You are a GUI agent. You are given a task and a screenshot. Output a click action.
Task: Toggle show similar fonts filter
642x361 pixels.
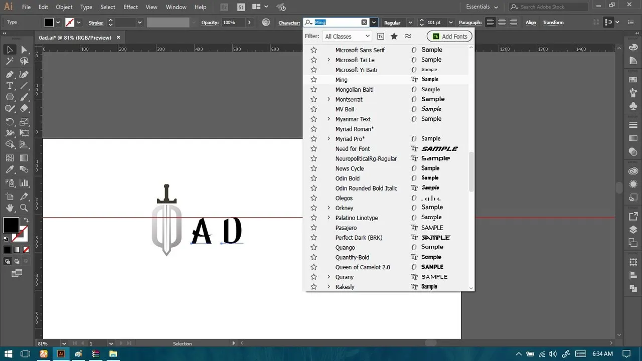[x=408, y=36]
